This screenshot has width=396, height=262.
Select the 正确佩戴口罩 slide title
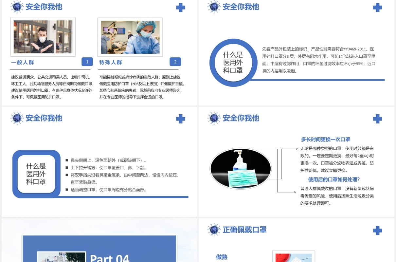(x=245, y=230)
